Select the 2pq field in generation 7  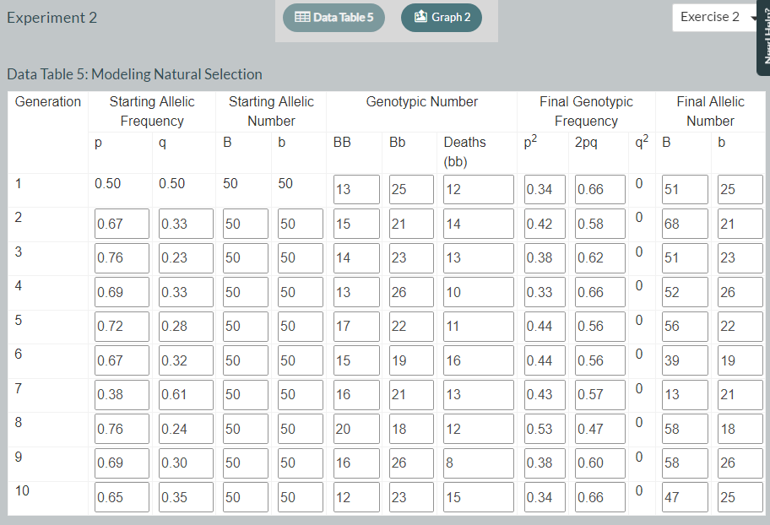pyautogui.click(x=600, y=394)
